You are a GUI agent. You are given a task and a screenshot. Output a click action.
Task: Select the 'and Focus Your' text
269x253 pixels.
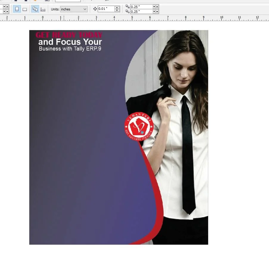tap(70, 42)
